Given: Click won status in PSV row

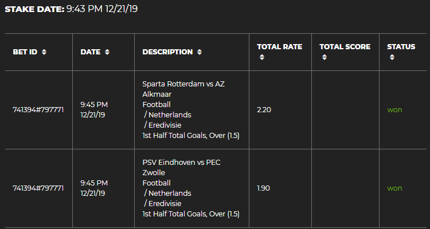Looking at the screenshot, I should 394,188.
